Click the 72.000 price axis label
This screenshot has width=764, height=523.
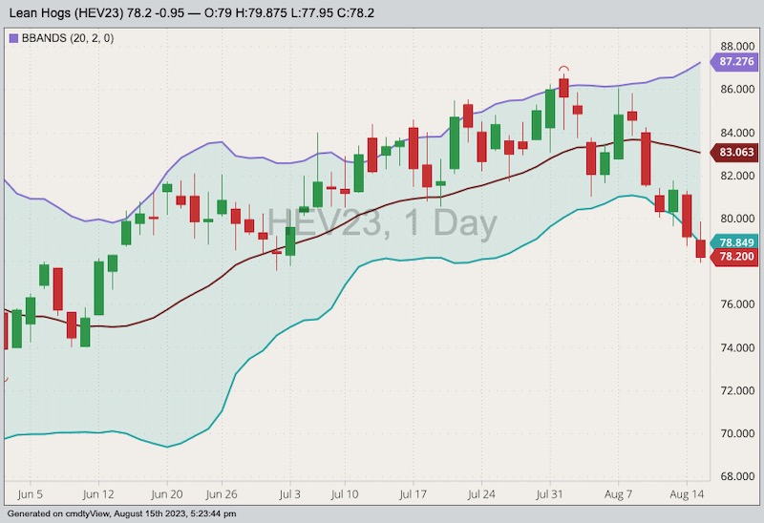(737, 390)
